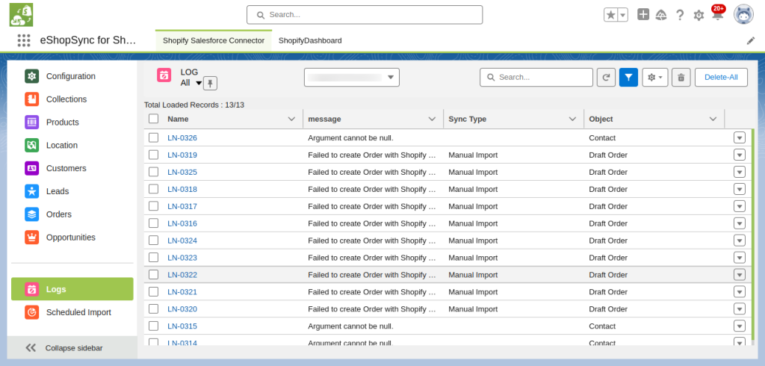Screen dimensions: 765x366
Task: Click the eShopSync Shopify logo
Action: point(21,15)
